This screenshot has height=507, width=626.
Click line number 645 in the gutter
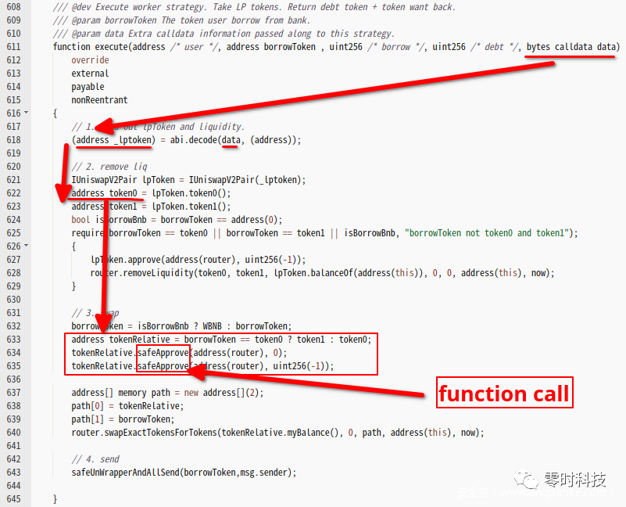[13, 499]
